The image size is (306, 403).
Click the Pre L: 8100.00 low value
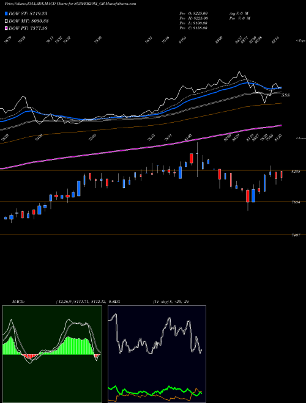click(193, 23)
